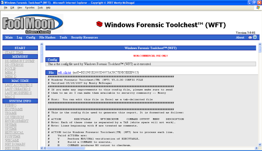Click the md5 hash value text

tap(106, 72)
